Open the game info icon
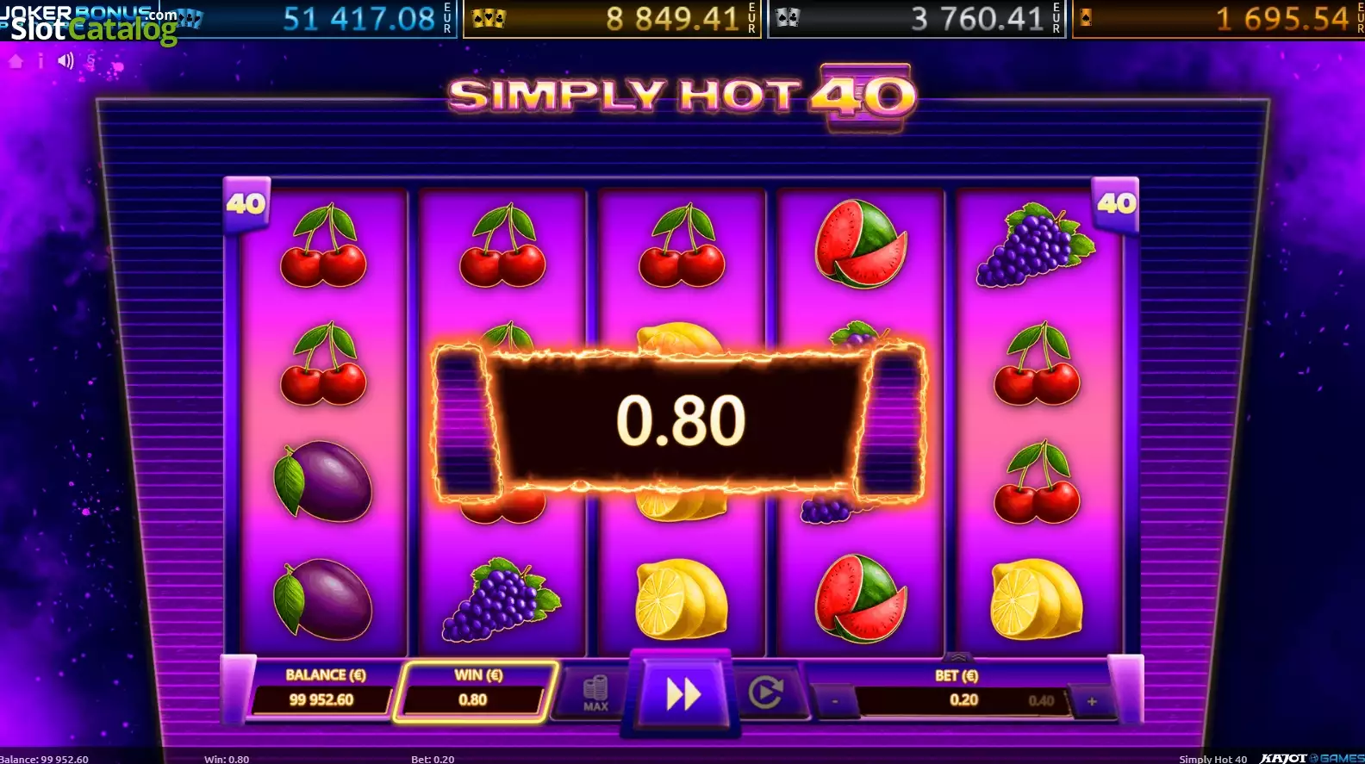Image resolution: width=1365 pixels, height=764 pixels. 41,61
